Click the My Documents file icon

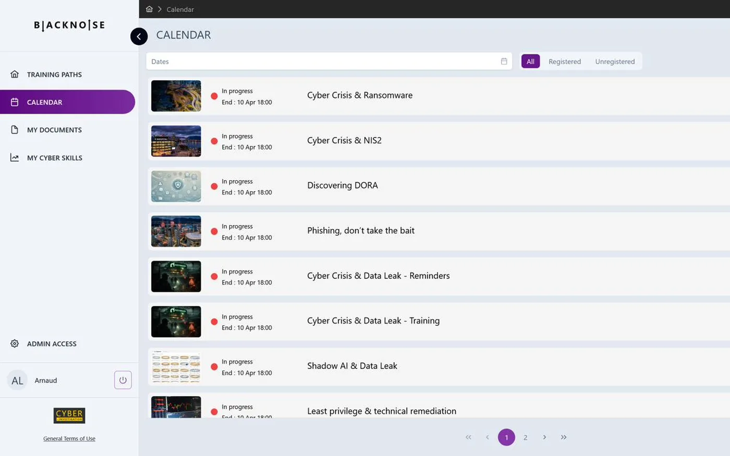[15, 130]
